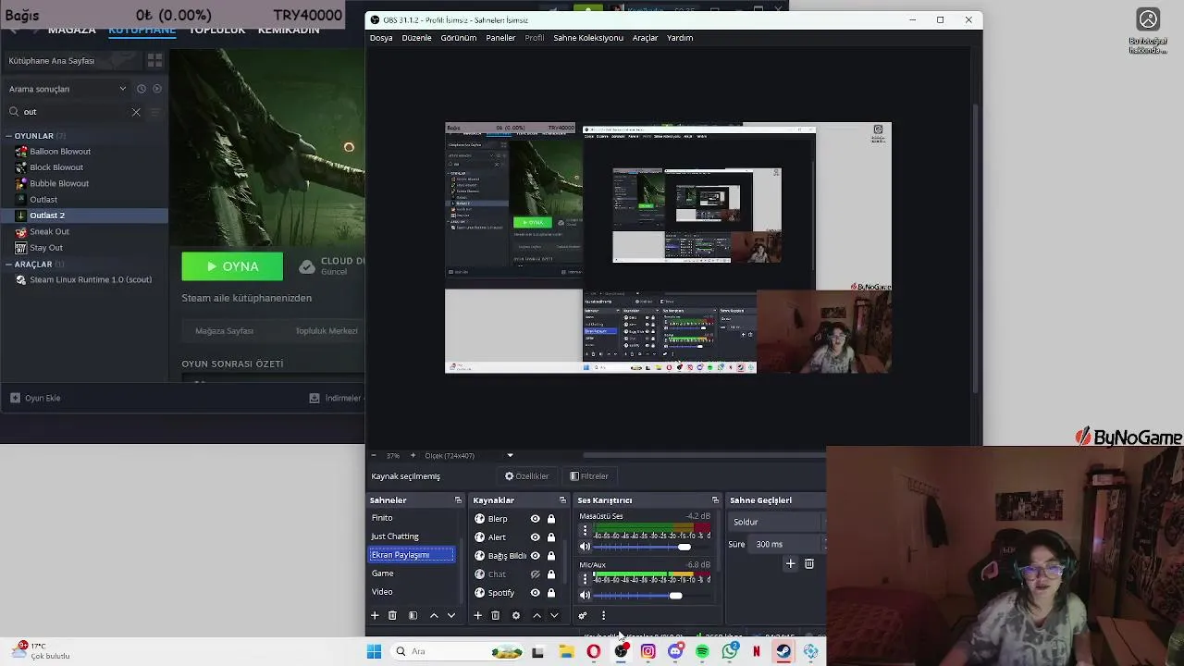Open advanced audio properties gears icon
Viewport: 1184px width, 666px height.
coord(583,615)
